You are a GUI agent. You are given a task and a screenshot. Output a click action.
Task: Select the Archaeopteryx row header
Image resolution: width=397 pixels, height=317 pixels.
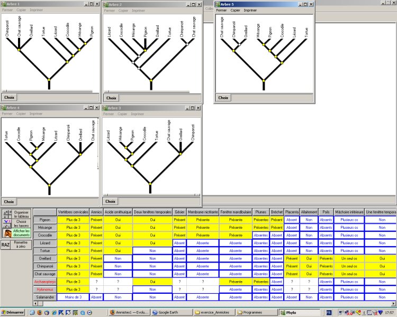[x=44, y=282]
